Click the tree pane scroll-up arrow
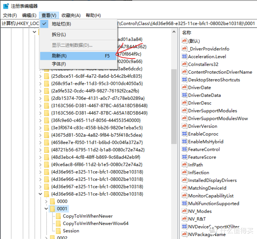Screen dimensions: 257x239 pos(174,32)
